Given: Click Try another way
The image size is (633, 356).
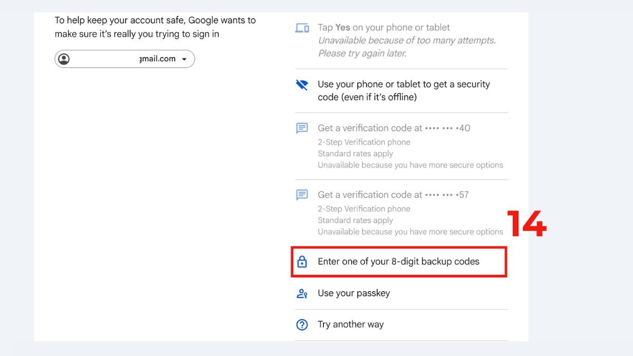Looking at the screenshot, I should click(x=350, y=324).
